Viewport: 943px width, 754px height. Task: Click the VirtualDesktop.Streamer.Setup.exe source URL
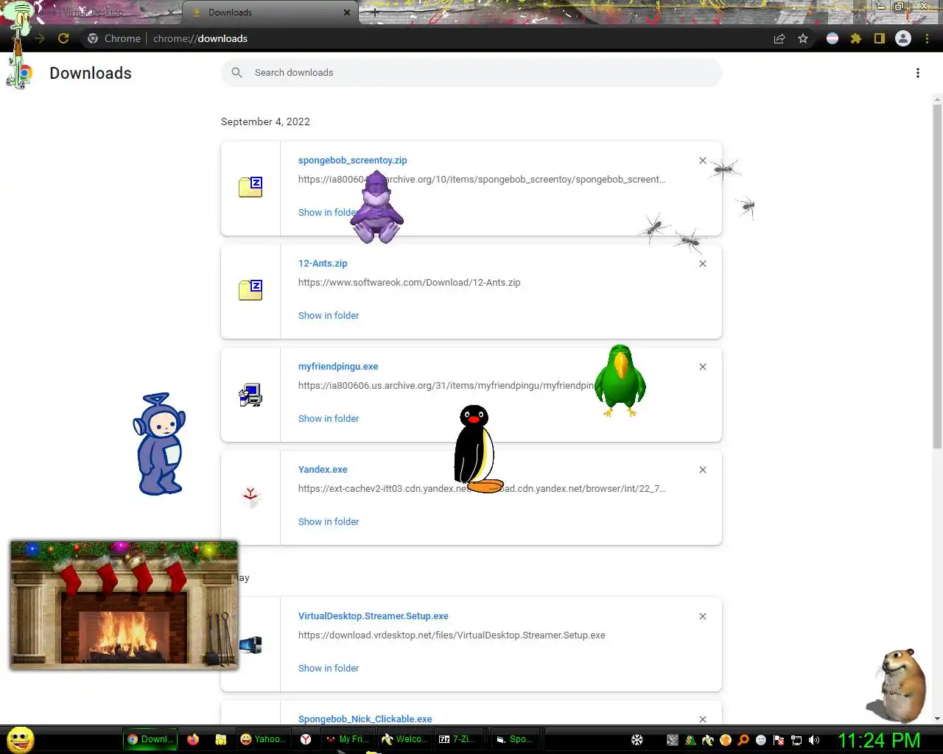[x=452, y=635]
